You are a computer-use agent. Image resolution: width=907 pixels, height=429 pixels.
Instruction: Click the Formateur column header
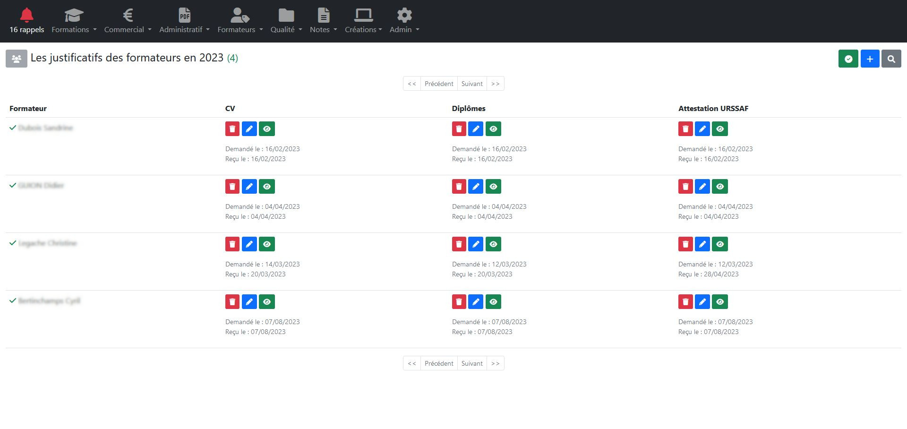click(x=28, y=109)
